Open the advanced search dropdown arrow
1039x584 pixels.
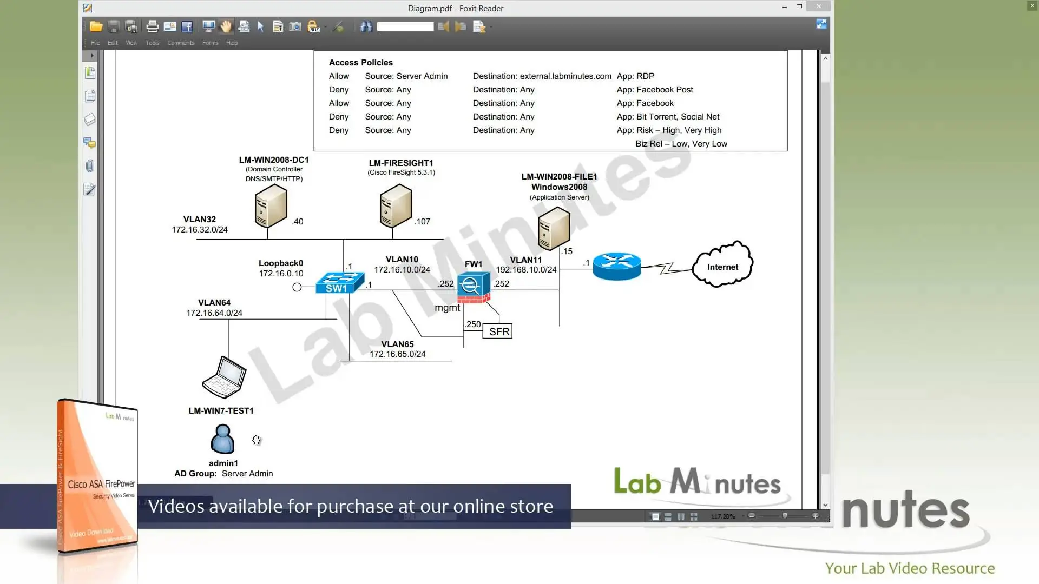point(491,26)
